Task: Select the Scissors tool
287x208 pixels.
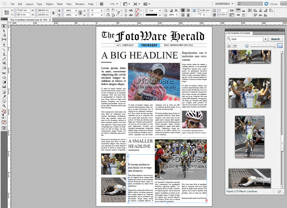Action: [4, 73]
